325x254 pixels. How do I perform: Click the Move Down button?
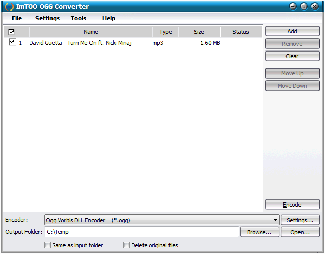point(292,86)
